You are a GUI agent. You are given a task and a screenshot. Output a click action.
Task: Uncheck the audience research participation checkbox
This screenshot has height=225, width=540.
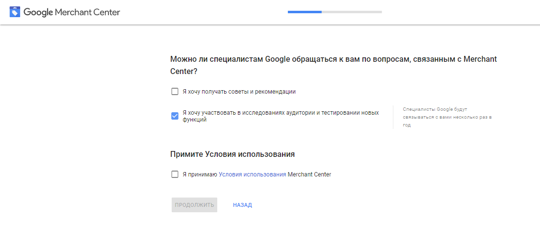175,116
